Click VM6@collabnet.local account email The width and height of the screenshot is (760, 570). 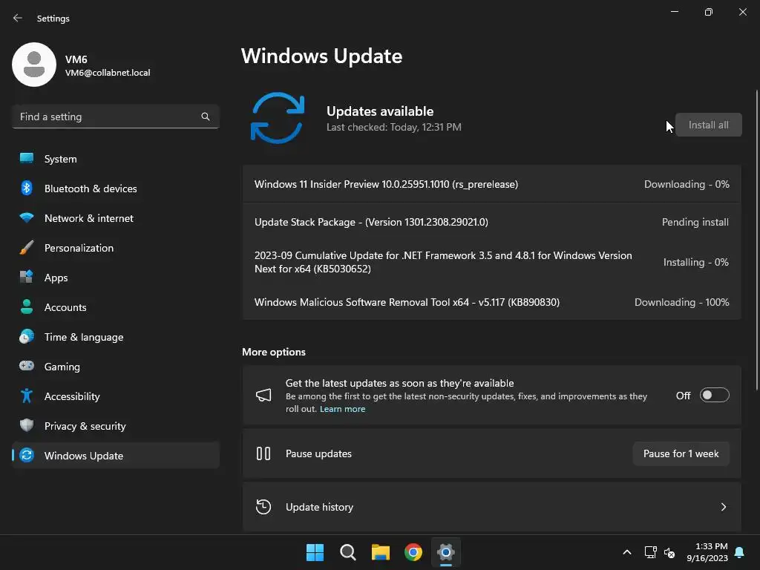pyautogui.click(x=108, y=73)
